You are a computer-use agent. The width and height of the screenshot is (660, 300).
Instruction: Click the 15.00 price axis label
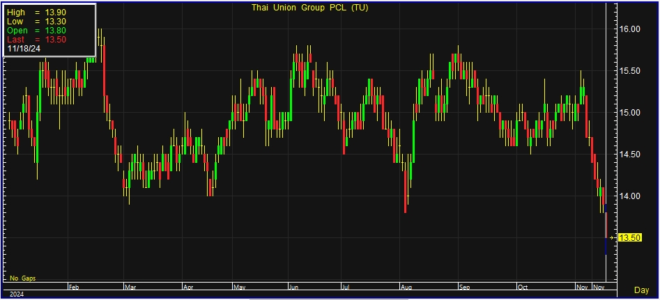coord(630,113)
